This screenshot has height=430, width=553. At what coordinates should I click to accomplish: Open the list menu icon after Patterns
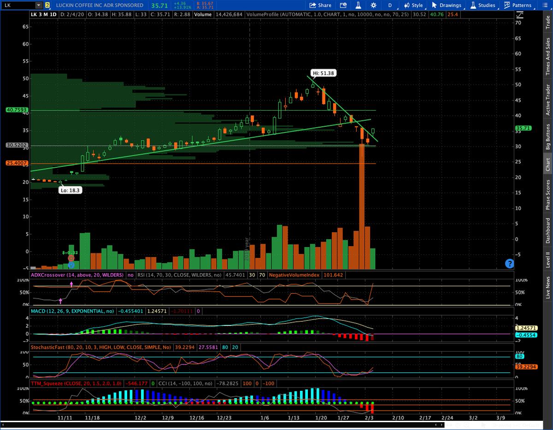coord(544,6)
